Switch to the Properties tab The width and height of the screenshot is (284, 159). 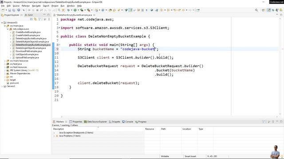point(76,122)
